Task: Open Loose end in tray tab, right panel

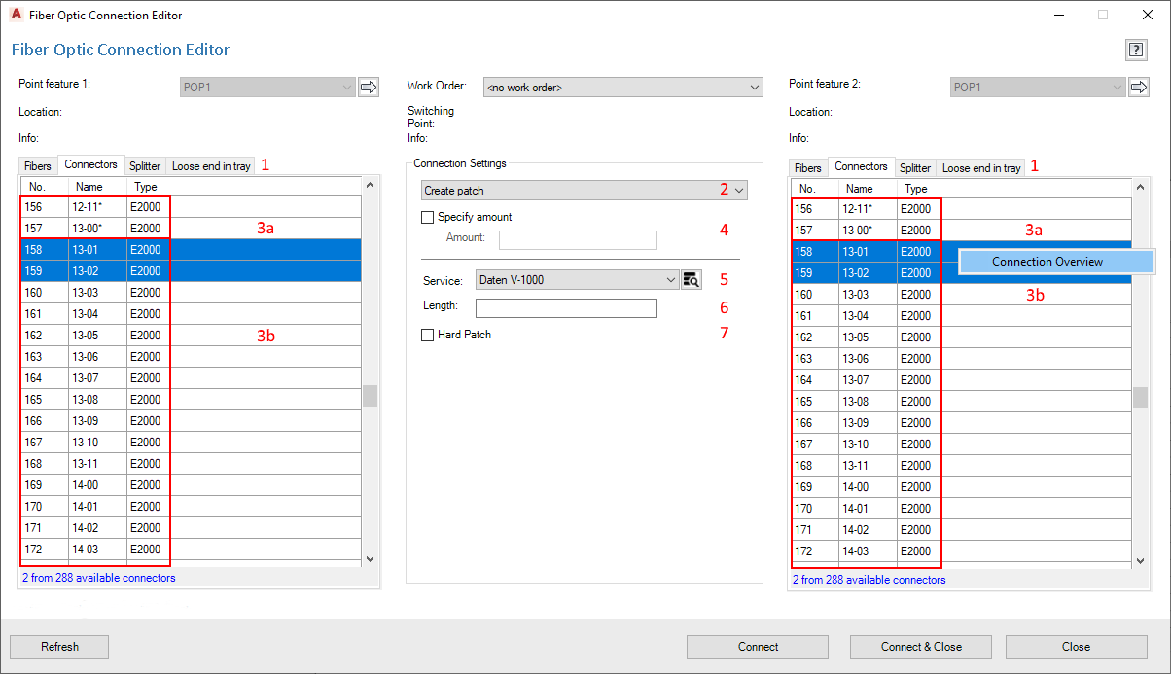Action: pyautogui.click(x=981, y=168)
